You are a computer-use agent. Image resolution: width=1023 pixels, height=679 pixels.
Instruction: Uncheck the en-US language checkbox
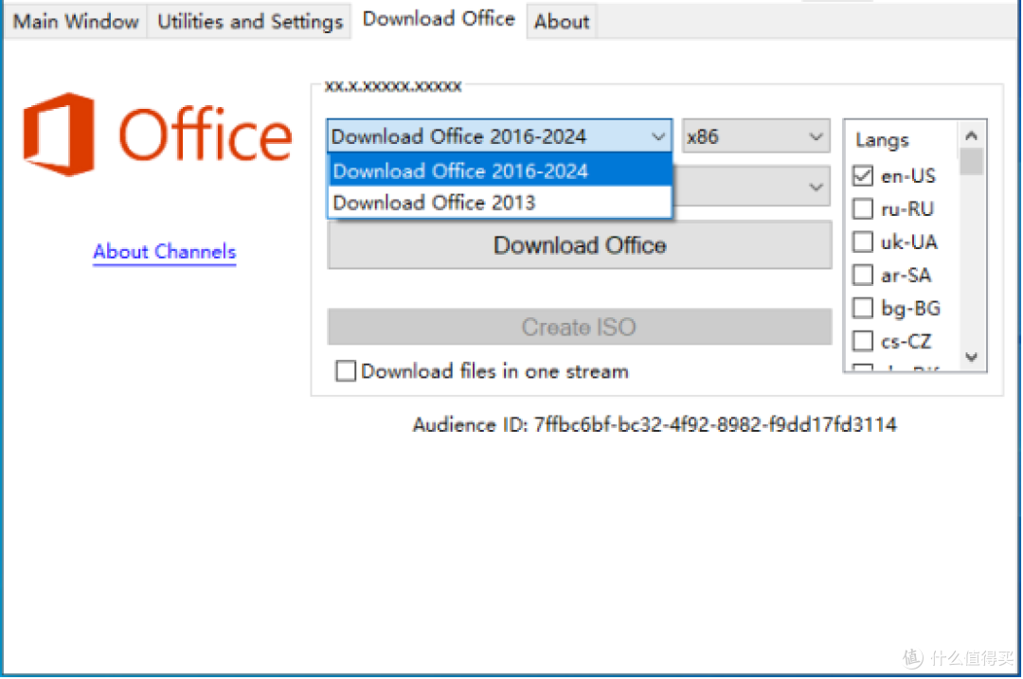click(863, 175)
